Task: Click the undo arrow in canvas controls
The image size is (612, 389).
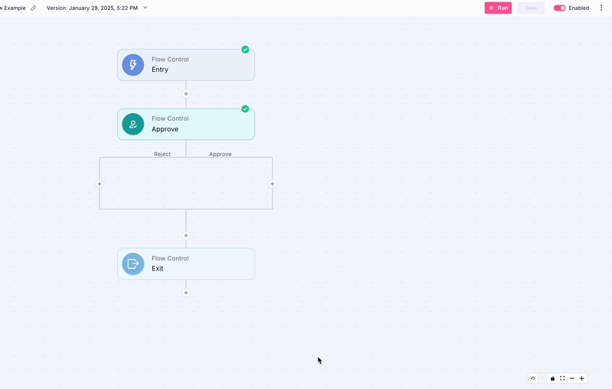Action: [533, 378]
